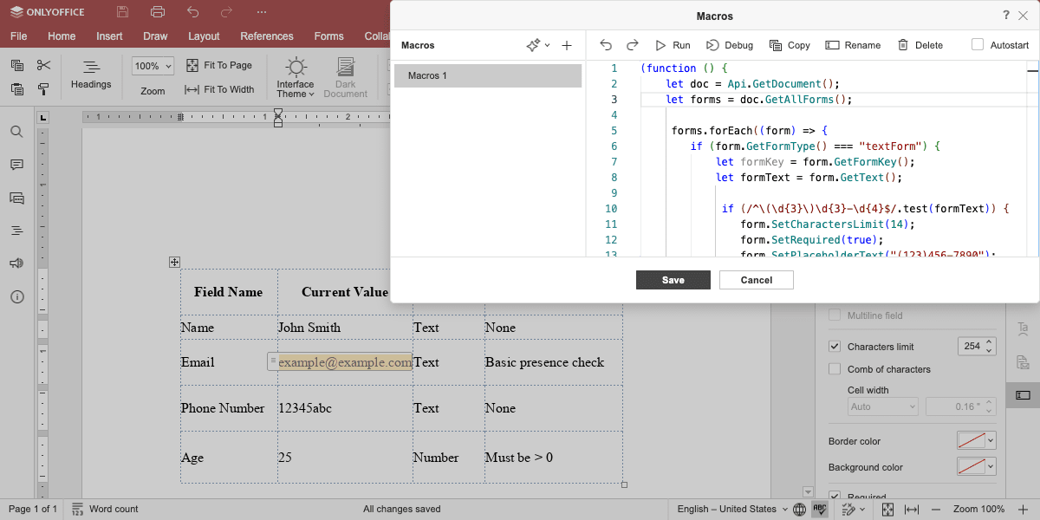Click the spell checking status icon

[820, 509]
